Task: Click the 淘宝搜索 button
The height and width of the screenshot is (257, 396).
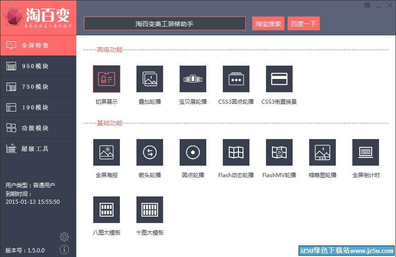Action: click(268, 23)
